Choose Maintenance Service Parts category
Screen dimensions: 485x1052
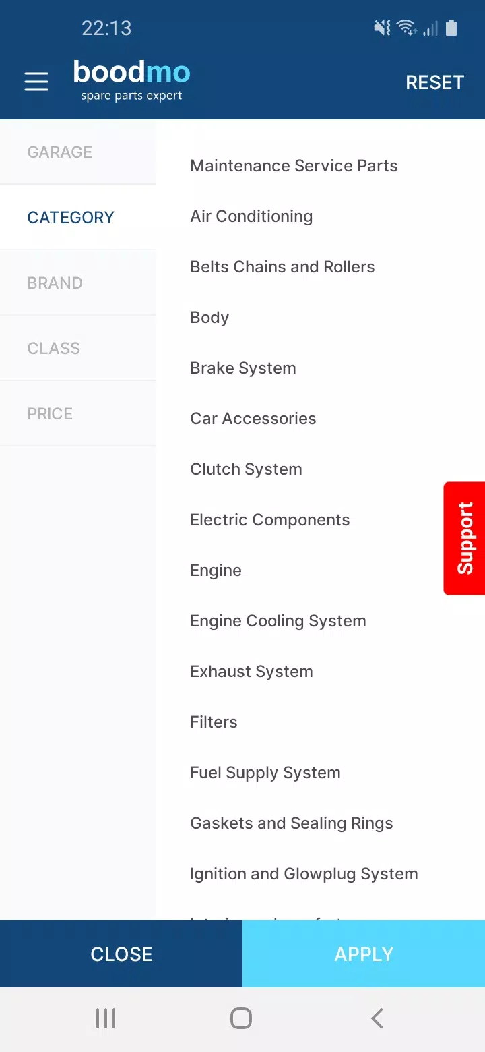294,166
